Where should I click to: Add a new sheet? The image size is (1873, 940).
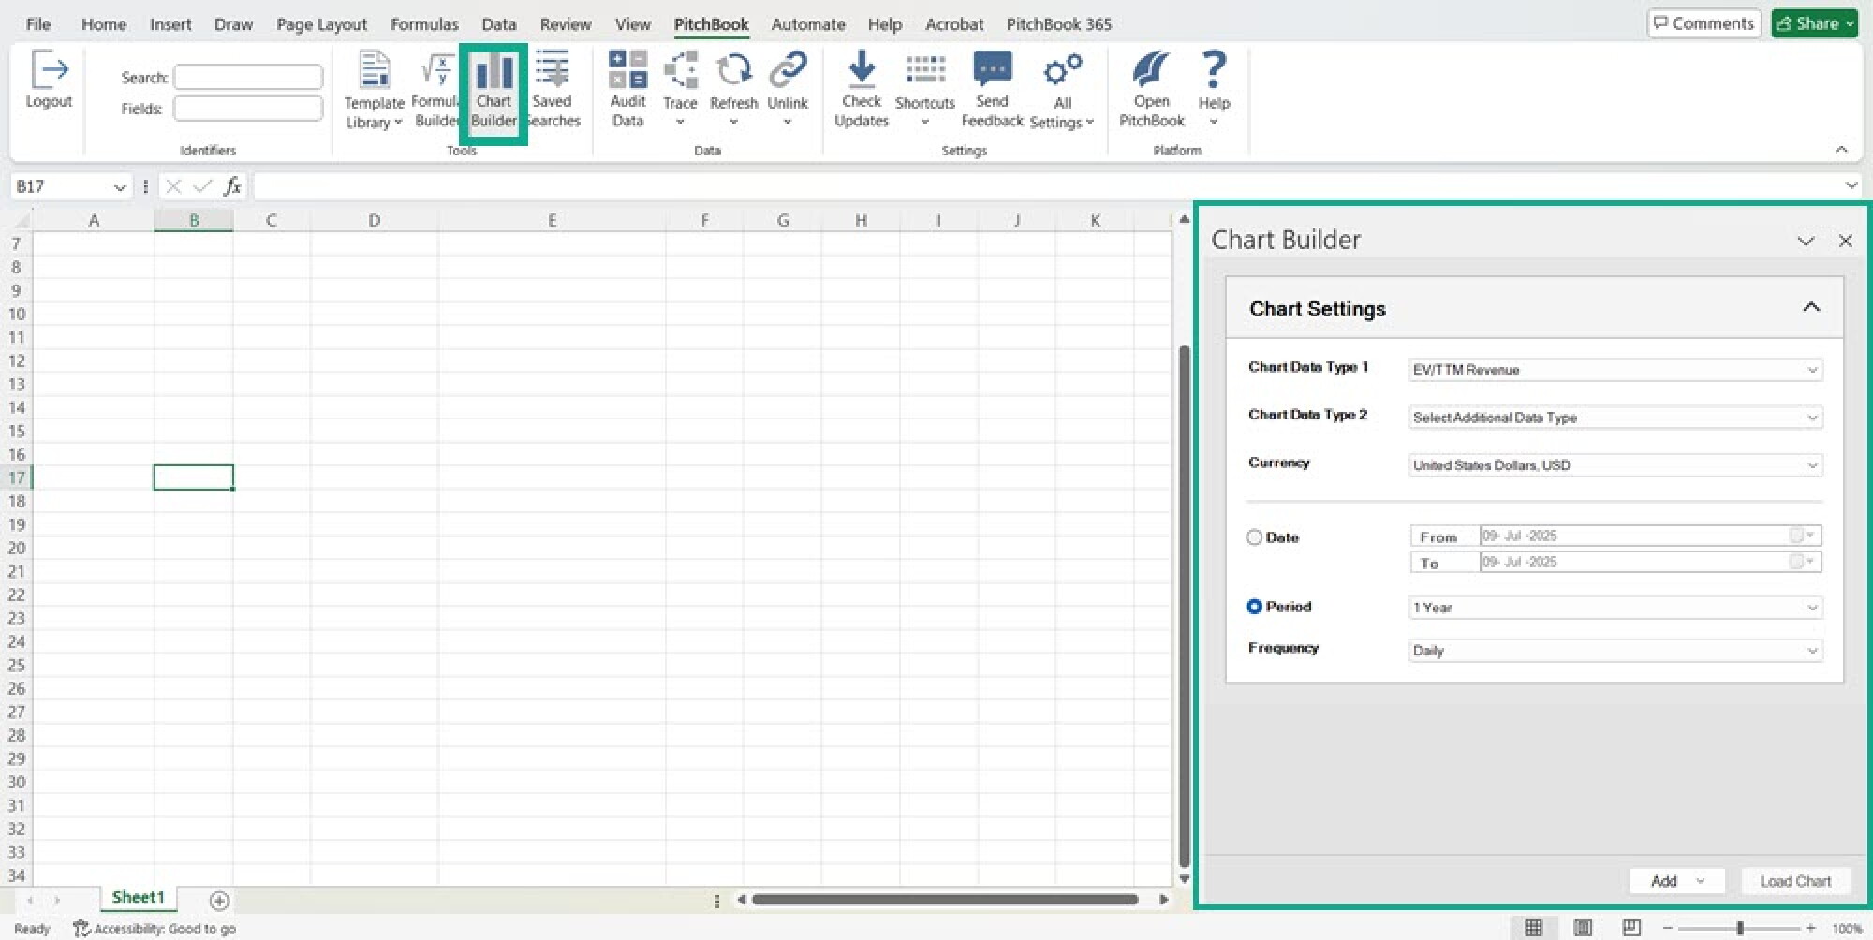tap(219, 901)
